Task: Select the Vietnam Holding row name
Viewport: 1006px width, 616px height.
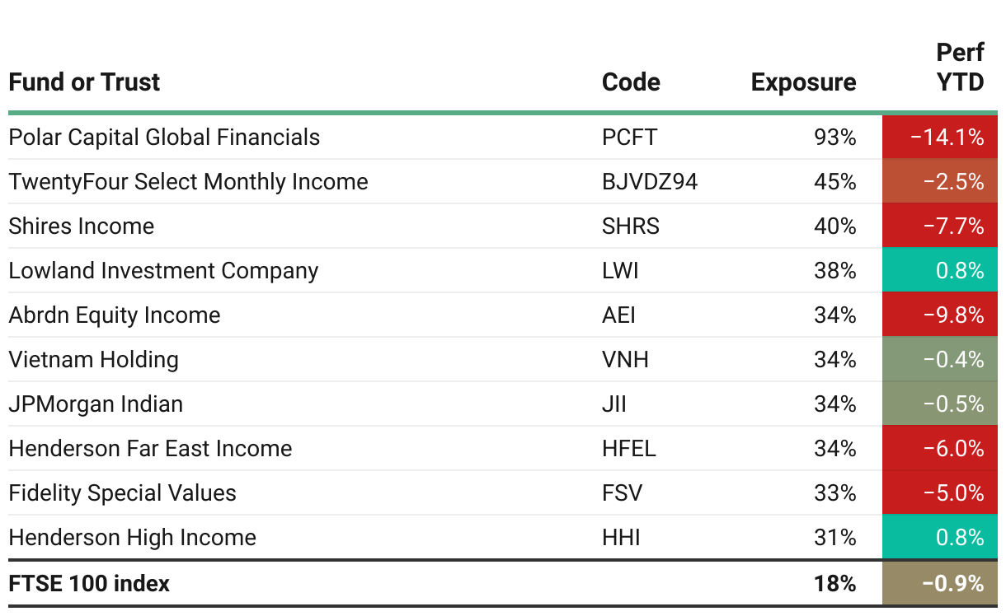Action: pyautogui.click(x=93, y=359)
